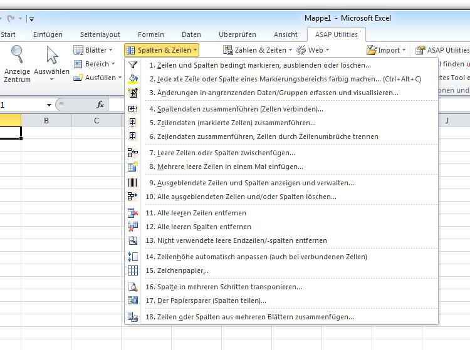
Task: Click the icon beside item 6 Zeilenumbrüche trennen
Action: click(x=132, y=136)
